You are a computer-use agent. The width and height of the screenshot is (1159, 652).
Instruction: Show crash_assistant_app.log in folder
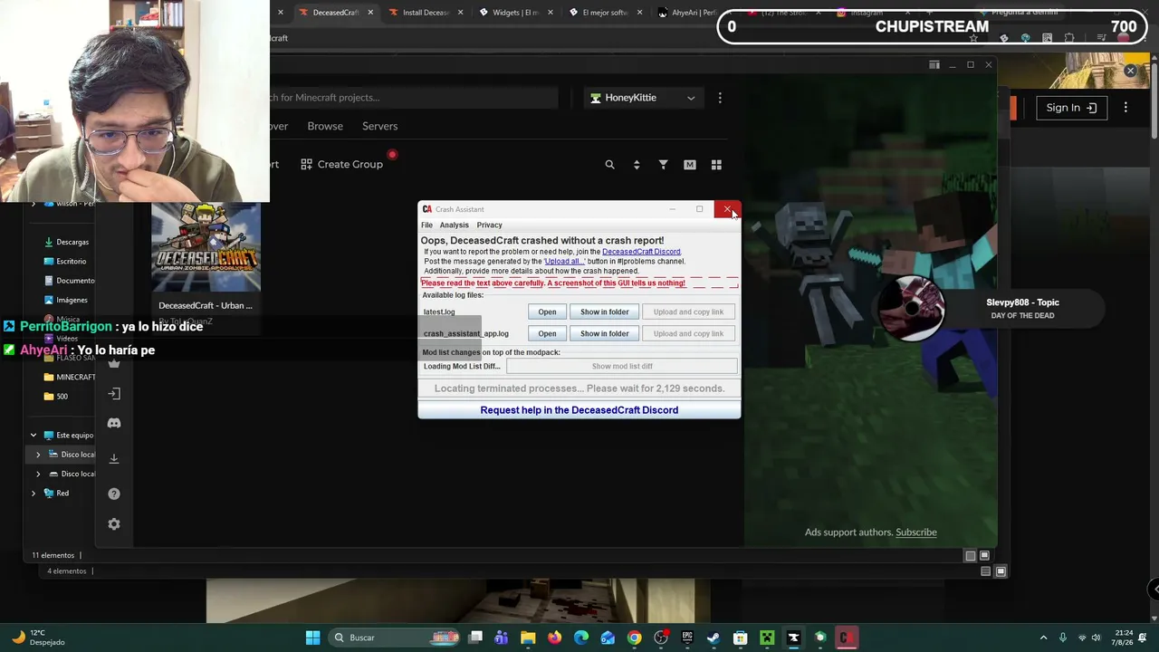coord(604,333)
